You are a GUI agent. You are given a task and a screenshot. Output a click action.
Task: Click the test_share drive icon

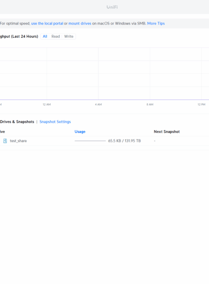[x=5, y=141]
